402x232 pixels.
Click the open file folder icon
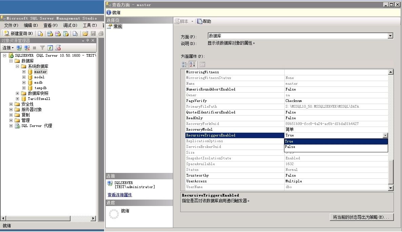point(85,33)
